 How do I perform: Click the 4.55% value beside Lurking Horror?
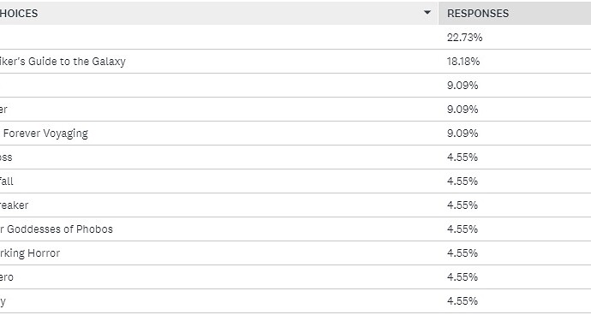pyautogui.click(x=463, y=253)
